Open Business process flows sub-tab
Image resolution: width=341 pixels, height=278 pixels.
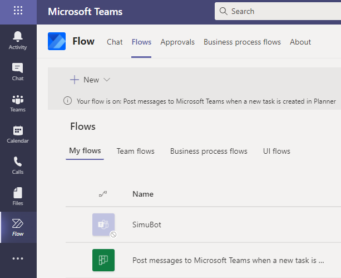point(209,151)
